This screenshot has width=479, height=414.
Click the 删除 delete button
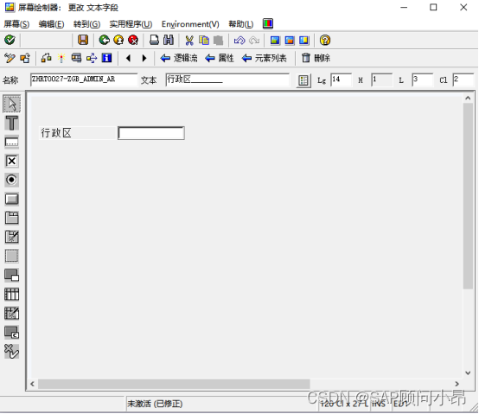click(x=316, y=58)
